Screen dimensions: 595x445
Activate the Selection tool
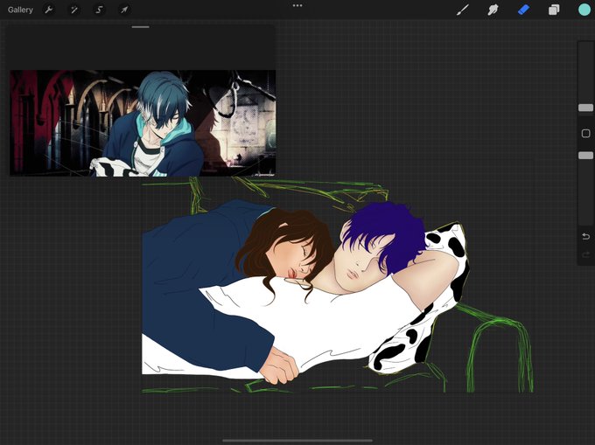[99, 10]
